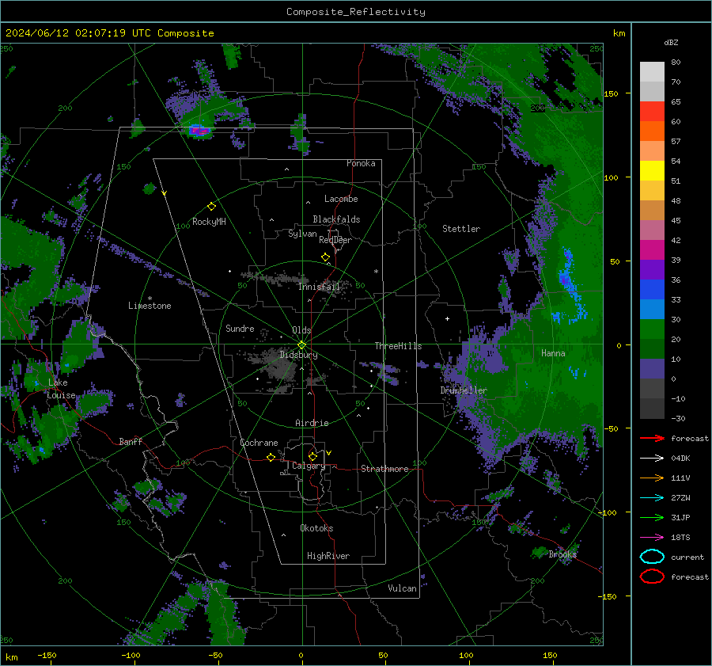Click the Airdrie label
The height and width of the screenshot is (666, 712).
pos(312,423)
